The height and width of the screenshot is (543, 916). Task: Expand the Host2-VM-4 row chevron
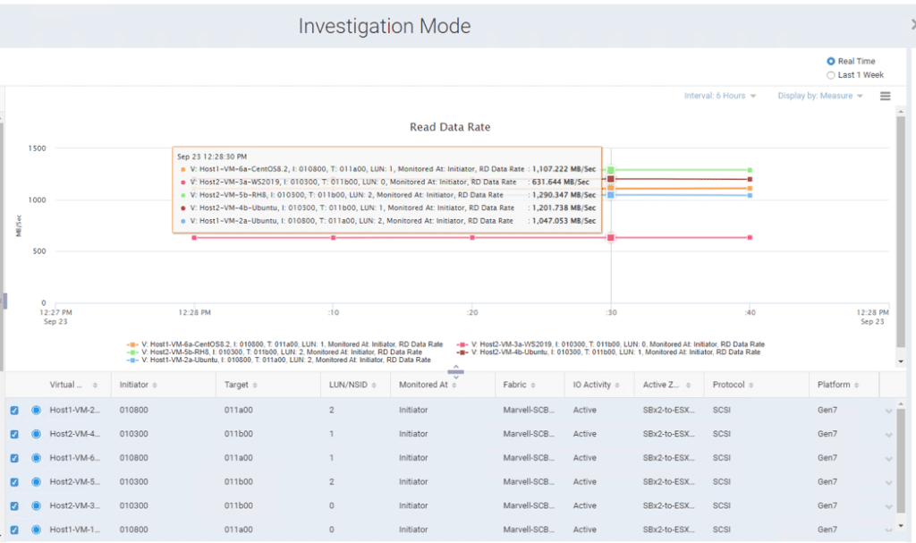click(888, 435)
